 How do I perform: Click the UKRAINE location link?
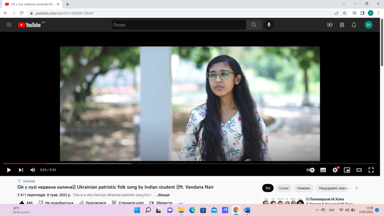tap(29, 181)
